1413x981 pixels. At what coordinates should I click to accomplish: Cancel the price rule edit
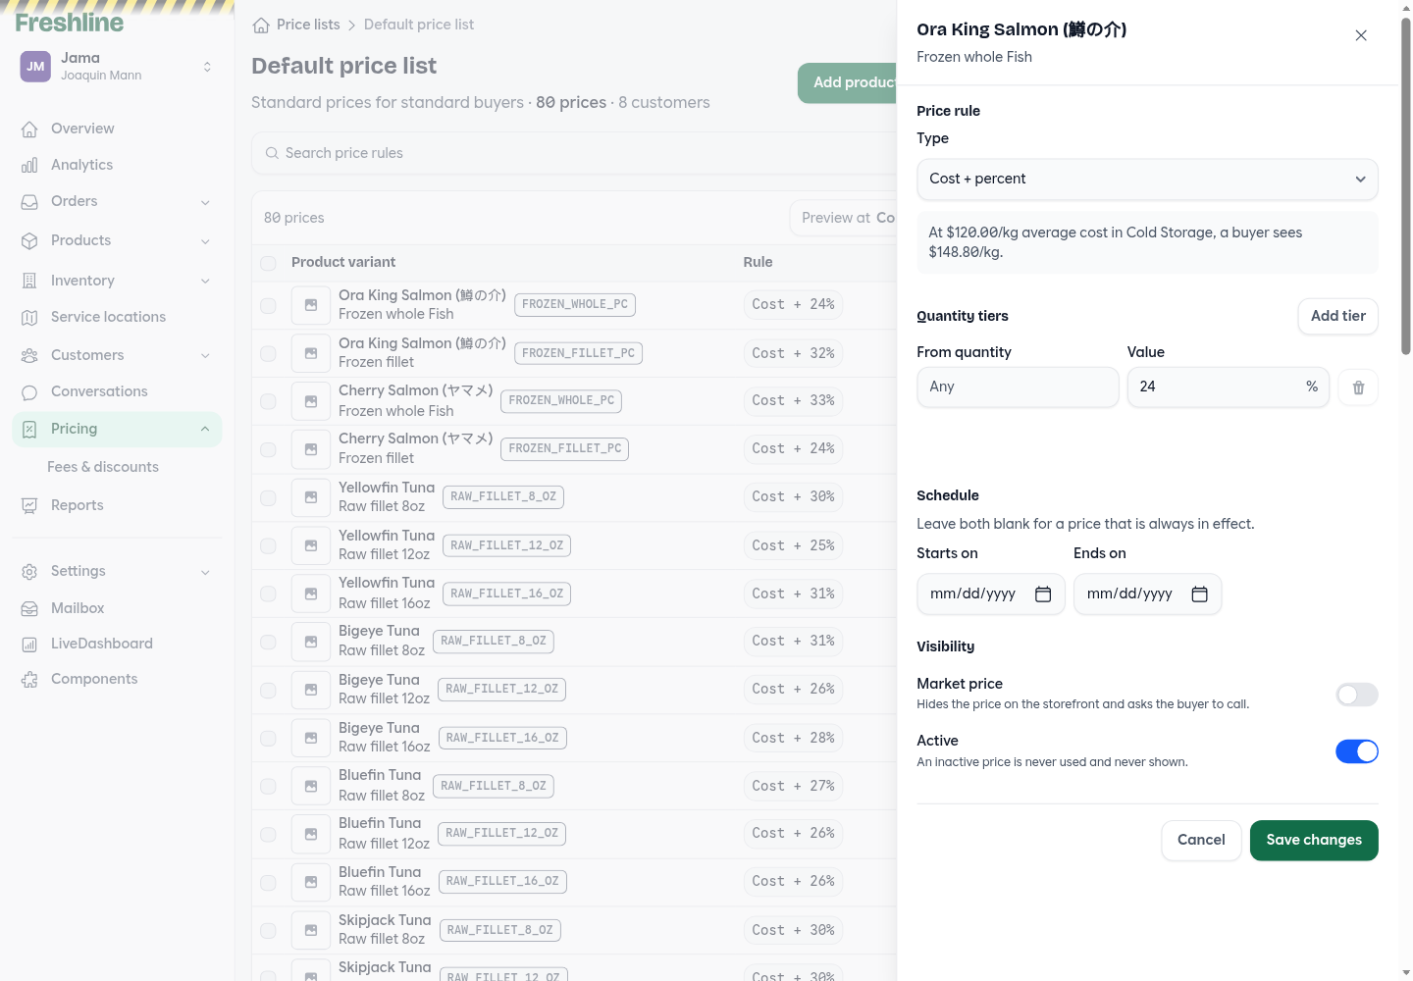[1201, 841]
